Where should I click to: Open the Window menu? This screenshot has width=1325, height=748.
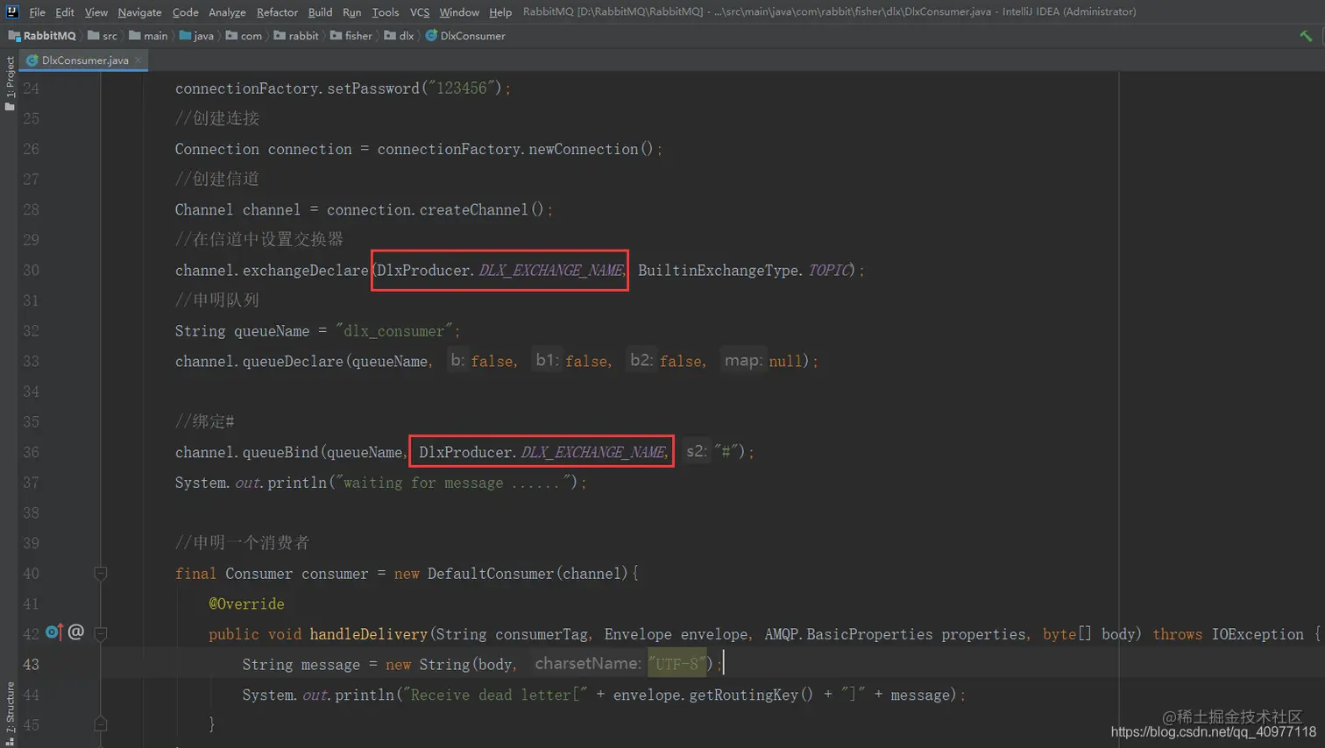[x=459, y=12]
